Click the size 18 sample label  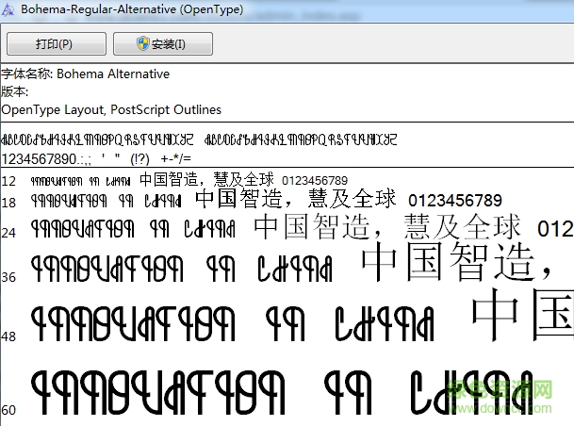(x=8, y=203)
